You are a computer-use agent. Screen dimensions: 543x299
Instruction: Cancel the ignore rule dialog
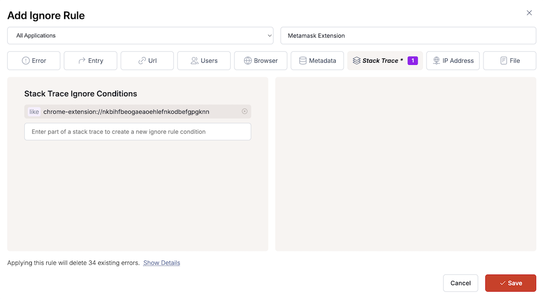pos(460,283)
